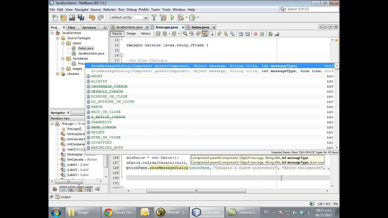Select Datos.java in project tree
The height and width of the screenshot is (218, 388).
85,48
